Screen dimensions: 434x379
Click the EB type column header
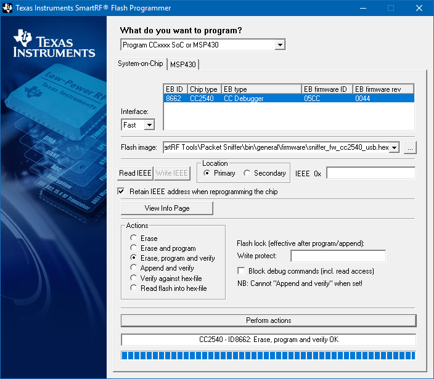[x=261, y=89]
